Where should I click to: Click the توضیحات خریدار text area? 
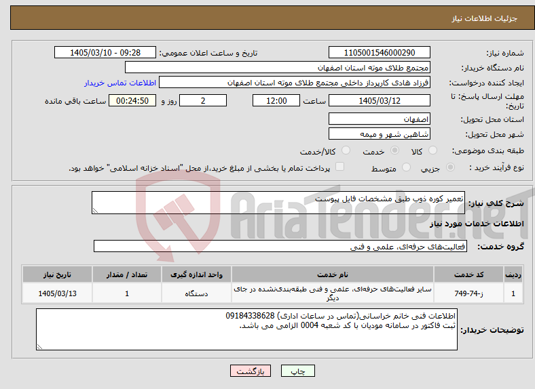click(x=246, y=329)
